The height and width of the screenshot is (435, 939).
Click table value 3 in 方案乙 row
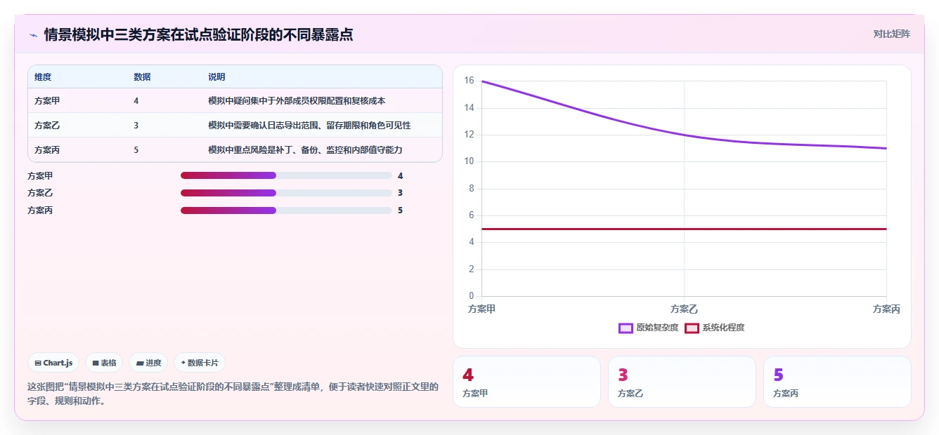tap(136, 126)
